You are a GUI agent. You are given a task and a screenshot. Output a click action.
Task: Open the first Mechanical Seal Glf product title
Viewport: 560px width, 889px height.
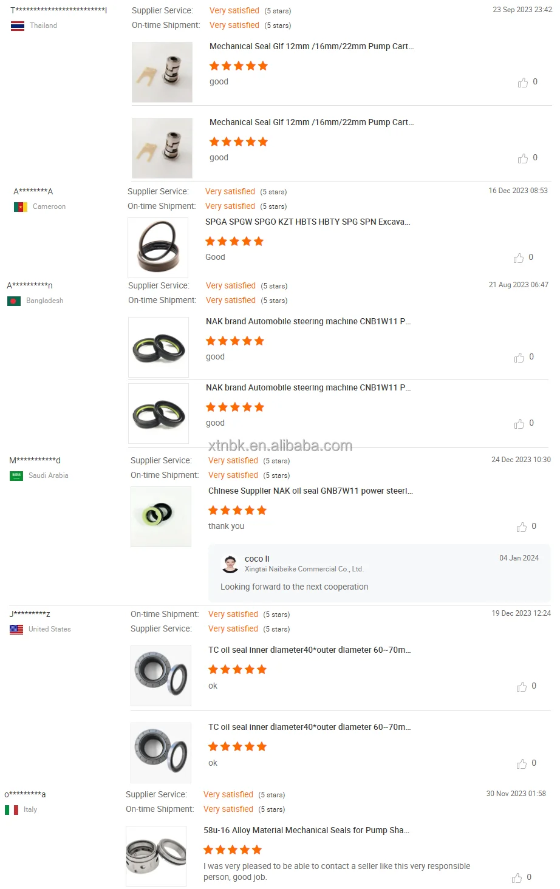tap(312, 47)
